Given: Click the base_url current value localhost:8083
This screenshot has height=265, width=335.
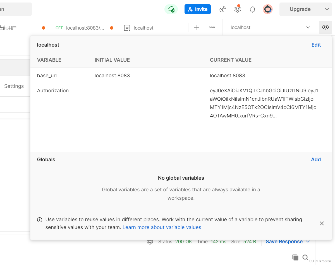Looking at the screenshot, I should [228, 76].
